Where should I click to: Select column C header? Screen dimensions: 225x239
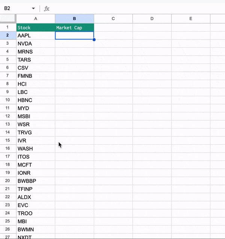[x=113, y=19]
